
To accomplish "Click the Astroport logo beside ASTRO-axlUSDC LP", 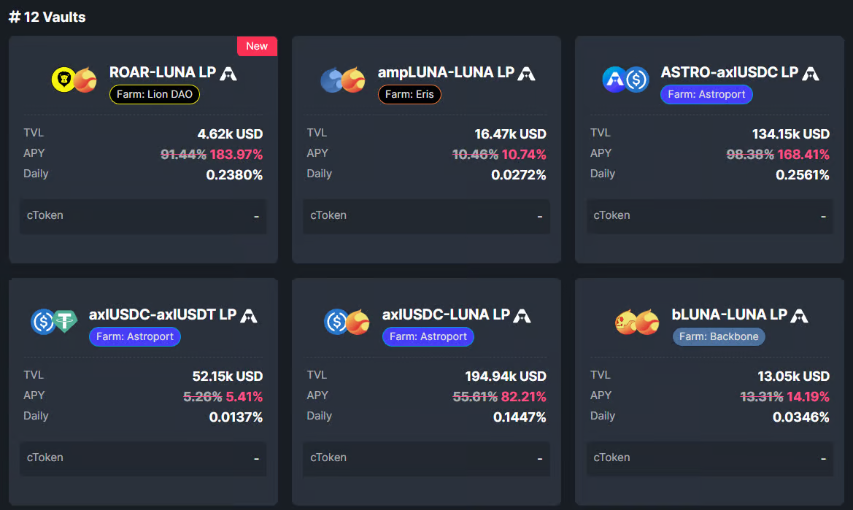I will 811,74.
